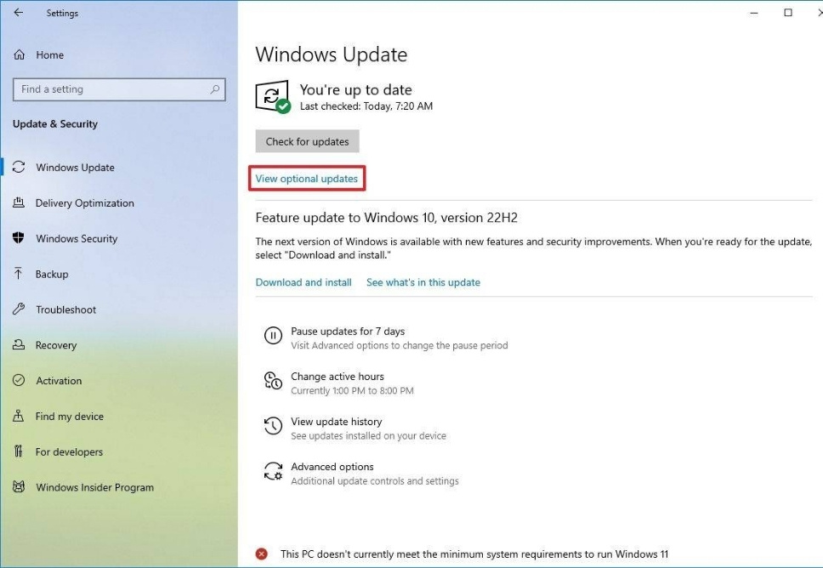Image resolution: width=823 pixels, height=568 pixels.
Task: Open Home from the sidebar house icon
Action: point(19,55)
